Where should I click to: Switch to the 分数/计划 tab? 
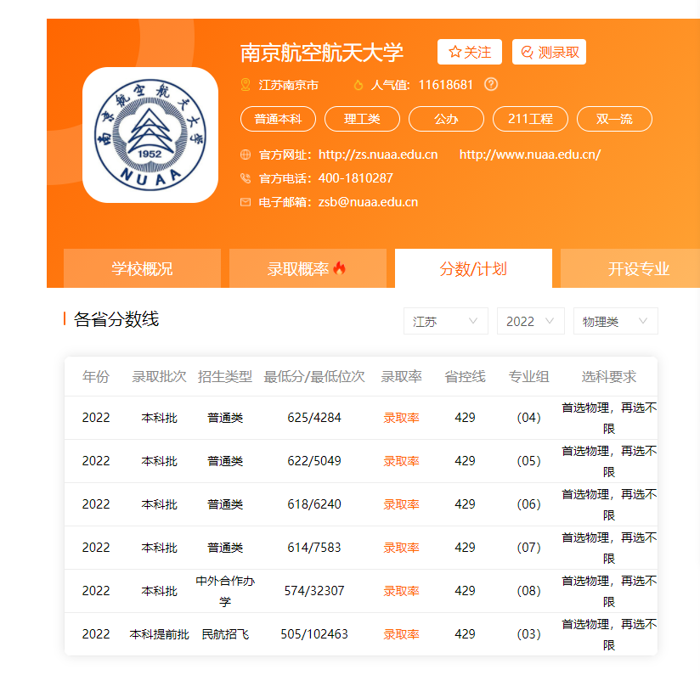473,268
